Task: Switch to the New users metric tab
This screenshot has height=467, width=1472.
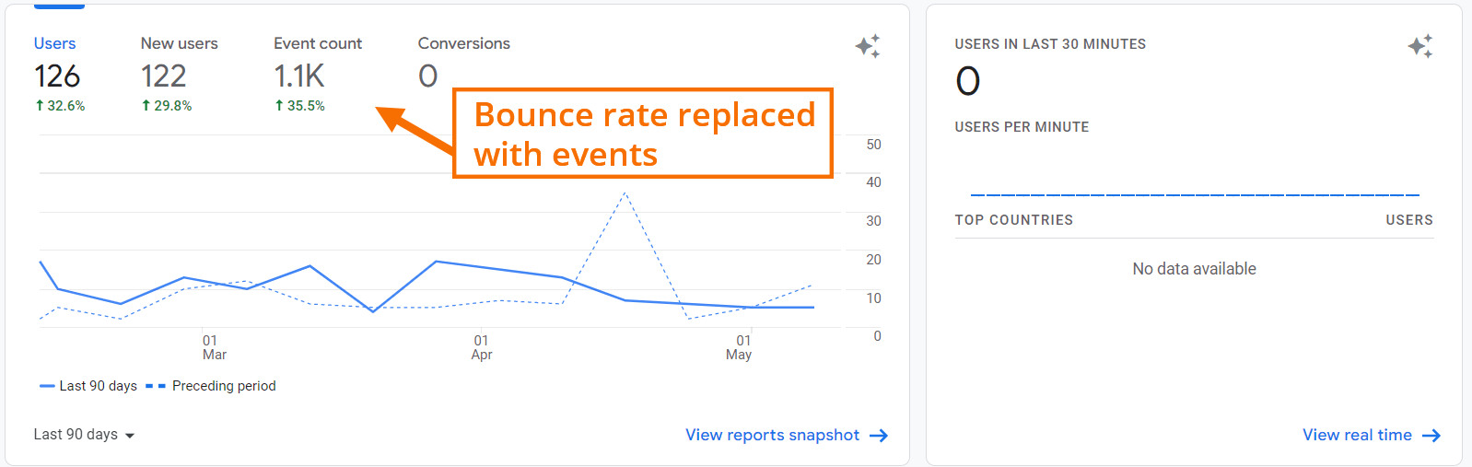Action: [x=179, y=43]
